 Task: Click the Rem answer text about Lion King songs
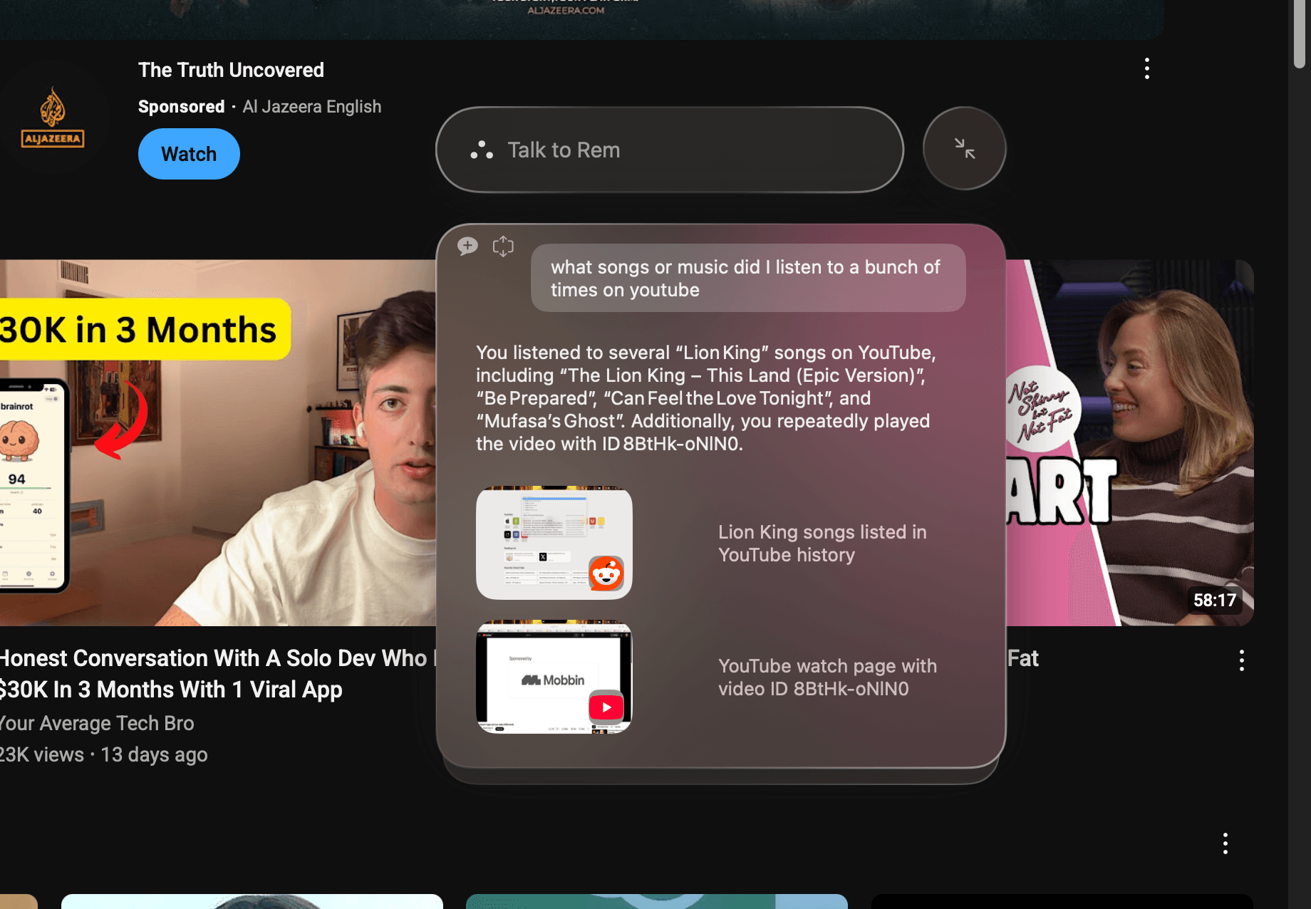[705, 398]
